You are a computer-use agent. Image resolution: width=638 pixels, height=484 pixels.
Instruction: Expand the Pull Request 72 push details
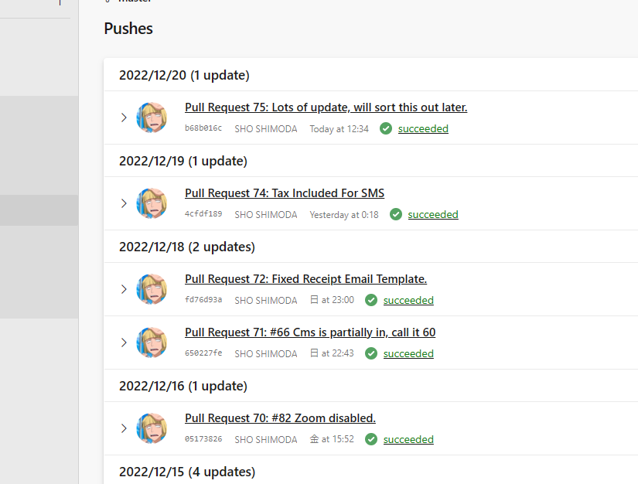click(123, 289)
